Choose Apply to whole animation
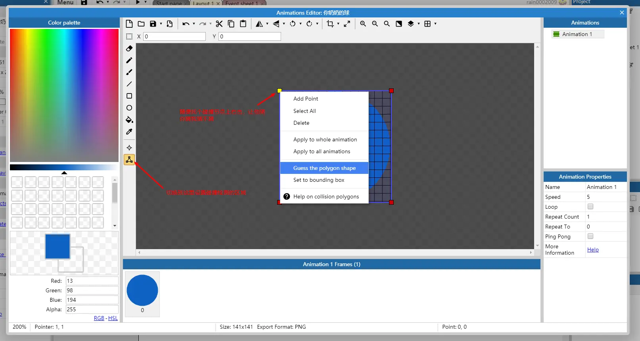 point(324,139)
